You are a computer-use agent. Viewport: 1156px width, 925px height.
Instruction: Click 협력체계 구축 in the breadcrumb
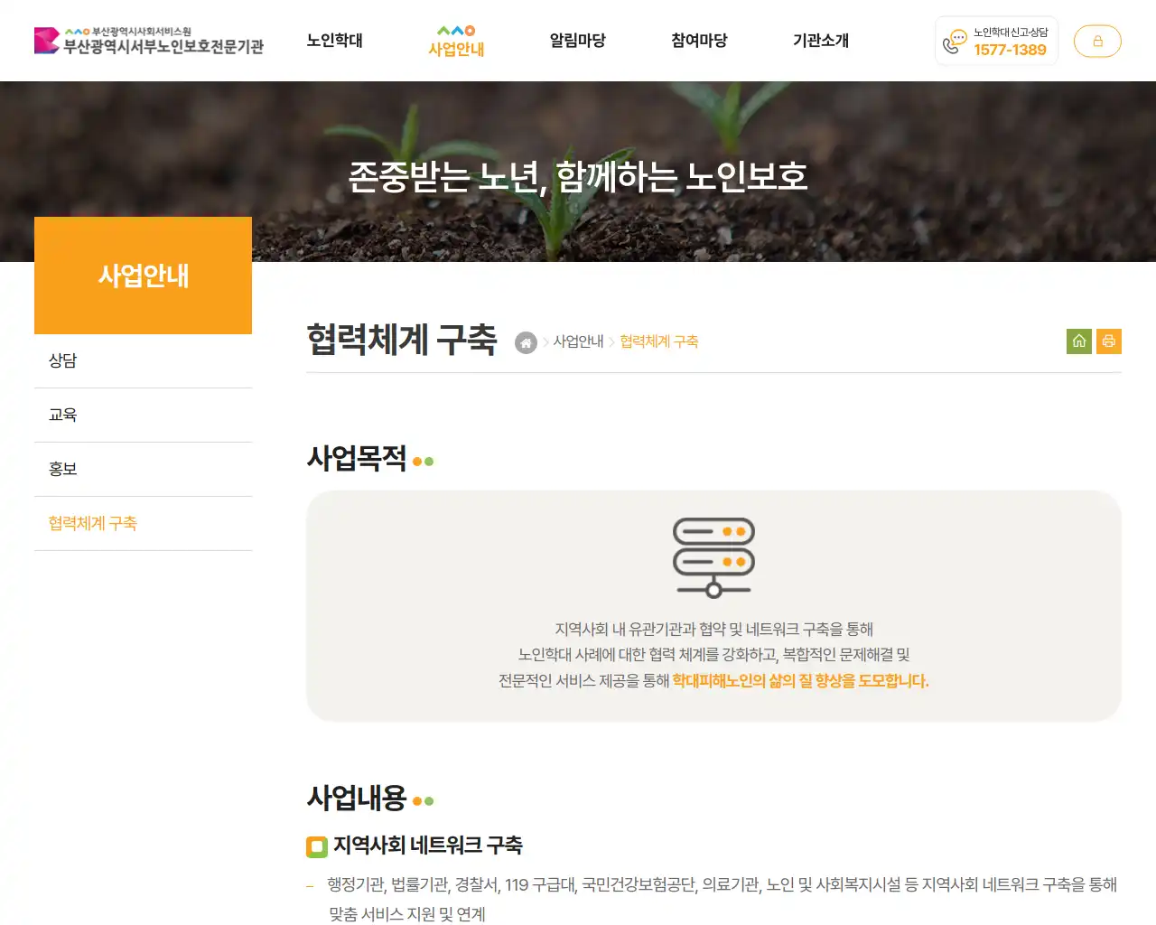(659, 341)
